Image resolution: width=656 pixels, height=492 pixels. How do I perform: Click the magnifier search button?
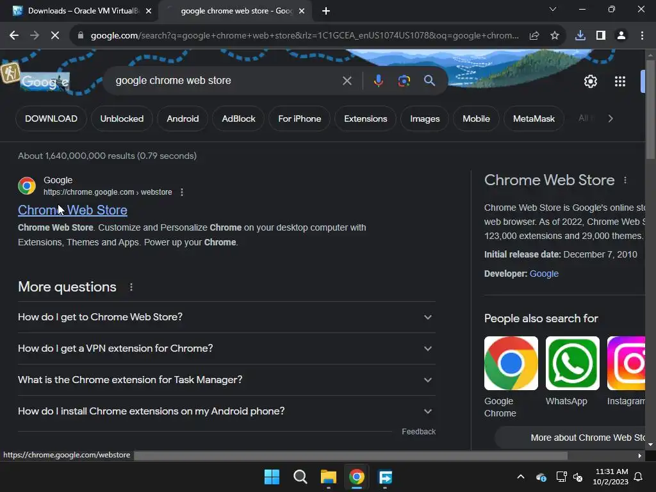[429, 81]
